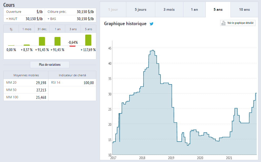Click the green '5 ans' variation bar
Image resolution: width=261 pixels, height=162 pixels.
88,40
